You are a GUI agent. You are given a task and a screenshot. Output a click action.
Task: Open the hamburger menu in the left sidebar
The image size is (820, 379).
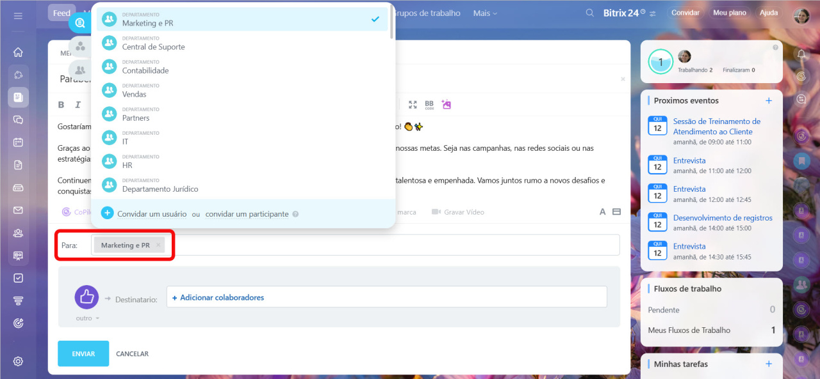18,15
